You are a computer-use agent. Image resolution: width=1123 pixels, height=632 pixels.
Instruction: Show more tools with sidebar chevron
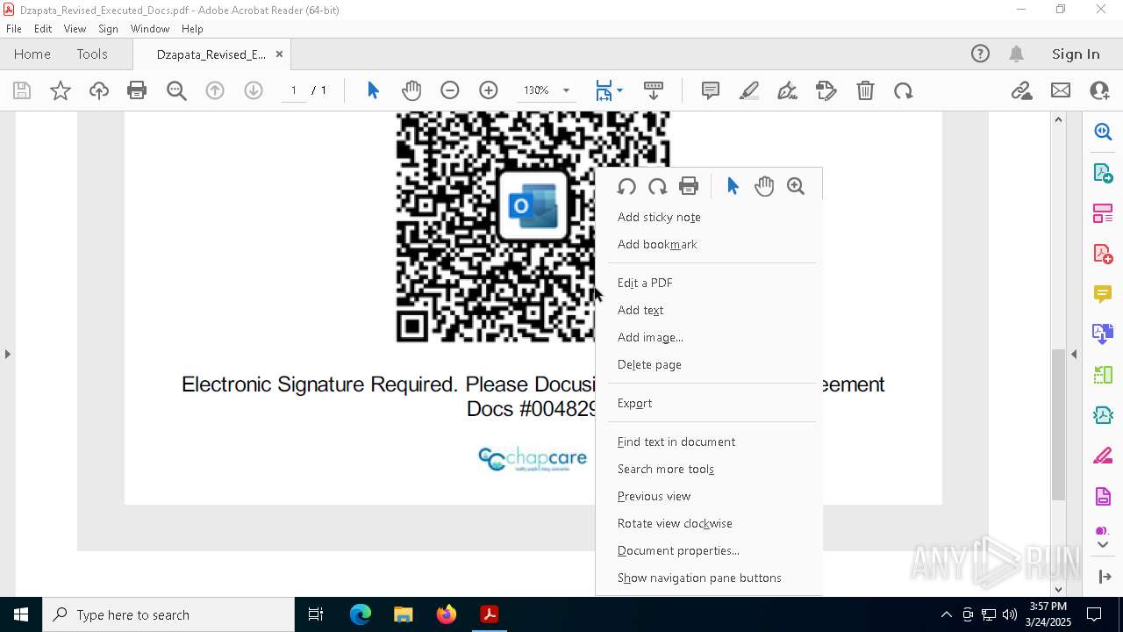[x=1103, y=544]
